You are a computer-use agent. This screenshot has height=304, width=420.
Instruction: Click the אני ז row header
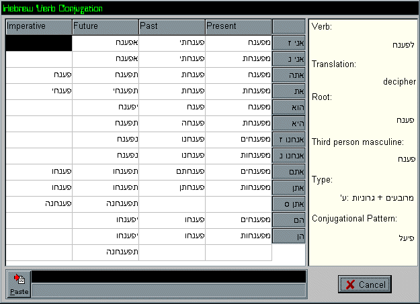coord(289,43)
